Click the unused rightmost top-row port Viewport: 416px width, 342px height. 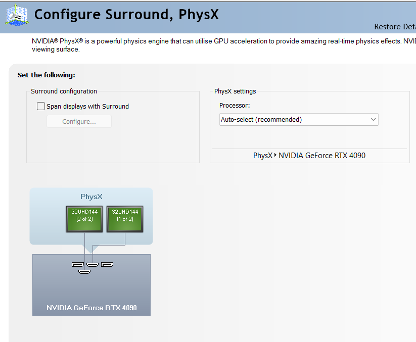(x=107, y=264)
